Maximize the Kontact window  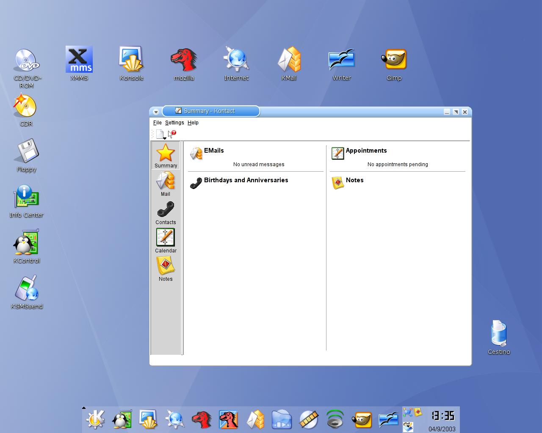pos(456,112)
